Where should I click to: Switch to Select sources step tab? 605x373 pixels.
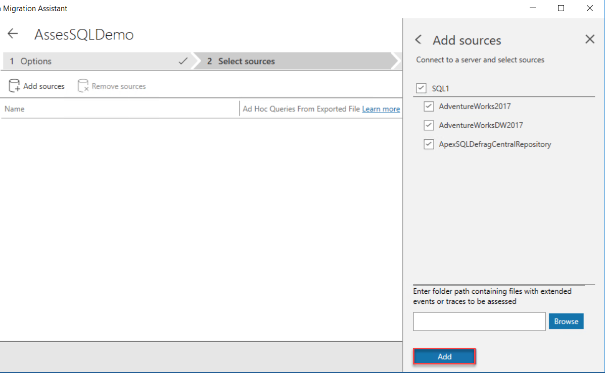click(x=293, y=61)
